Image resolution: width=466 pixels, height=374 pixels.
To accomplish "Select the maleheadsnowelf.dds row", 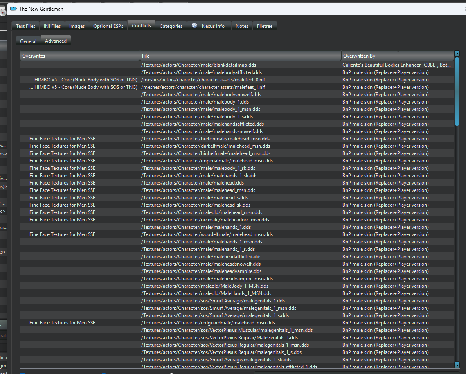I will pos(237,264).
